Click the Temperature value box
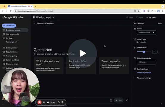The width and height of the screenshot is (165, 107). (x=155, y=52)
